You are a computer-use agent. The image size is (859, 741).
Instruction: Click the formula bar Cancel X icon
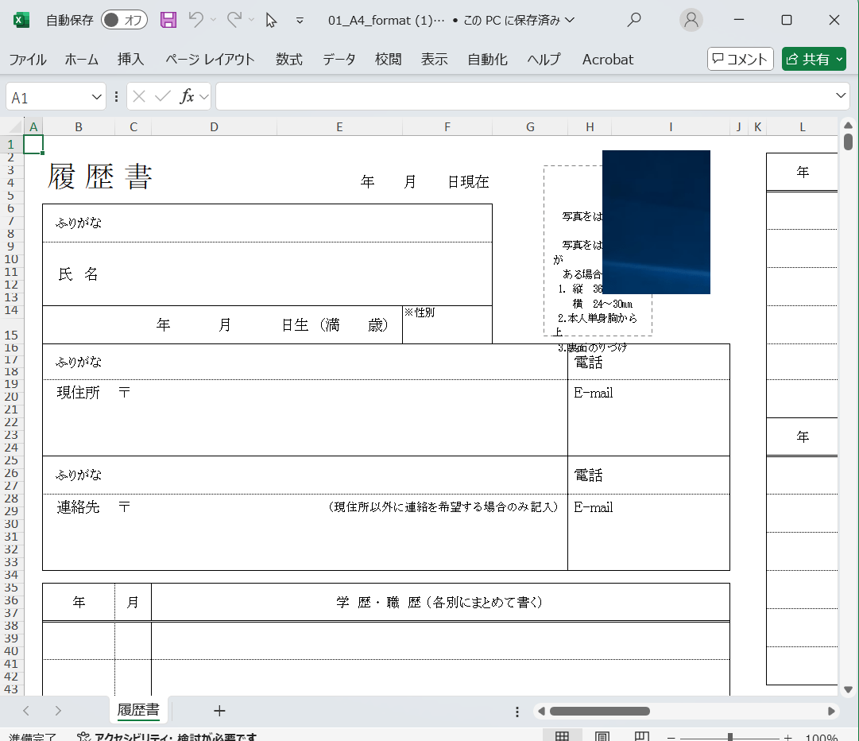(139, 97)
